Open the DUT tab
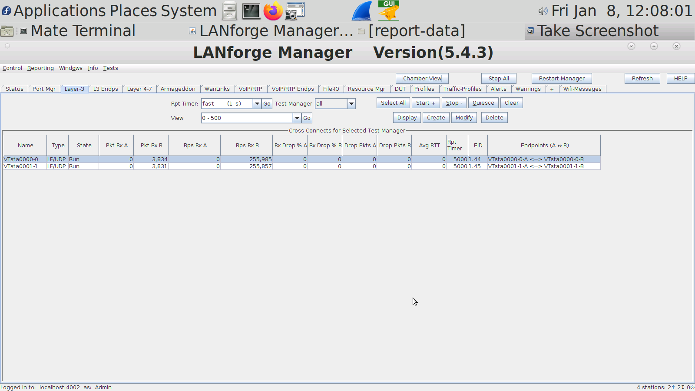Image resolution: width=695 pixels, height=391 pixels. click(x=400, y=89)
